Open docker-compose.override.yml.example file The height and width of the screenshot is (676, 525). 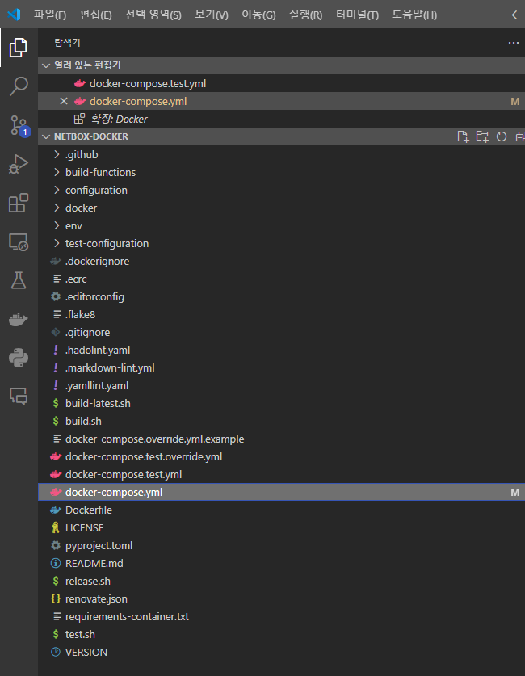(281, 439)
